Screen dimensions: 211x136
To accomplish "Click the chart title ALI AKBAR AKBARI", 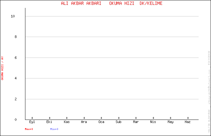I will [x=81, y=3].
